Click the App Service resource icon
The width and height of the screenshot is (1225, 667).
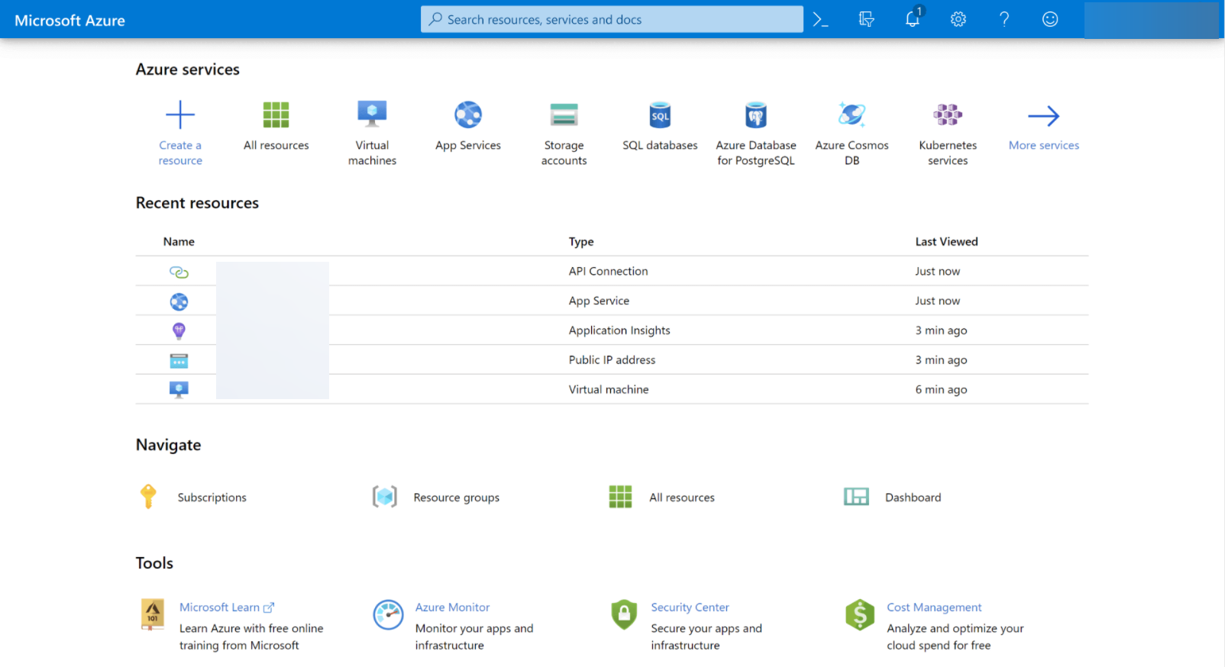click(x=179, y=301)
